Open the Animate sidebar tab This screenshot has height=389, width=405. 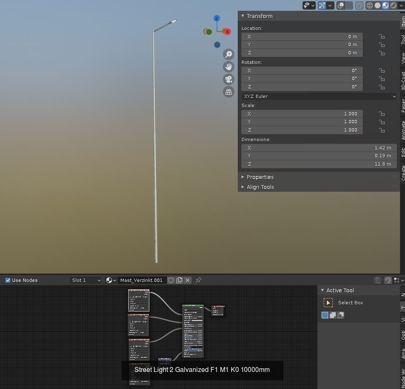click(403, 130)
